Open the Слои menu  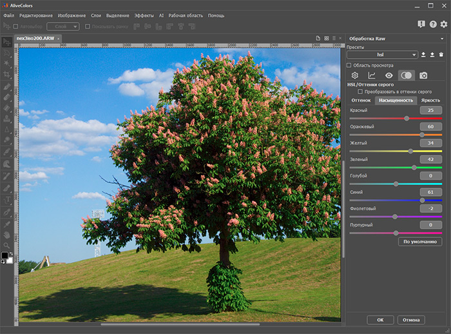point(96,15)
